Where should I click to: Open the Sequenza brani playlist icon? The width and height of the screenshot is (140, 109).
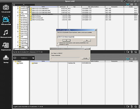tap(6, 45)
